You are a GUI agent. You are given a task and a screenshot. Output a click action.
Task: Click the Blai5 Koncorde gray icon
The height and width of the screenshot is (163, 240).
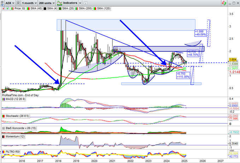4,128
